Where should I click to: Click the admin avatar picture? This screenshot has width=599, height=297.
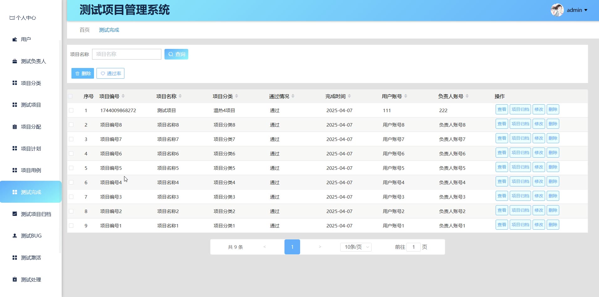click(557, 10)
